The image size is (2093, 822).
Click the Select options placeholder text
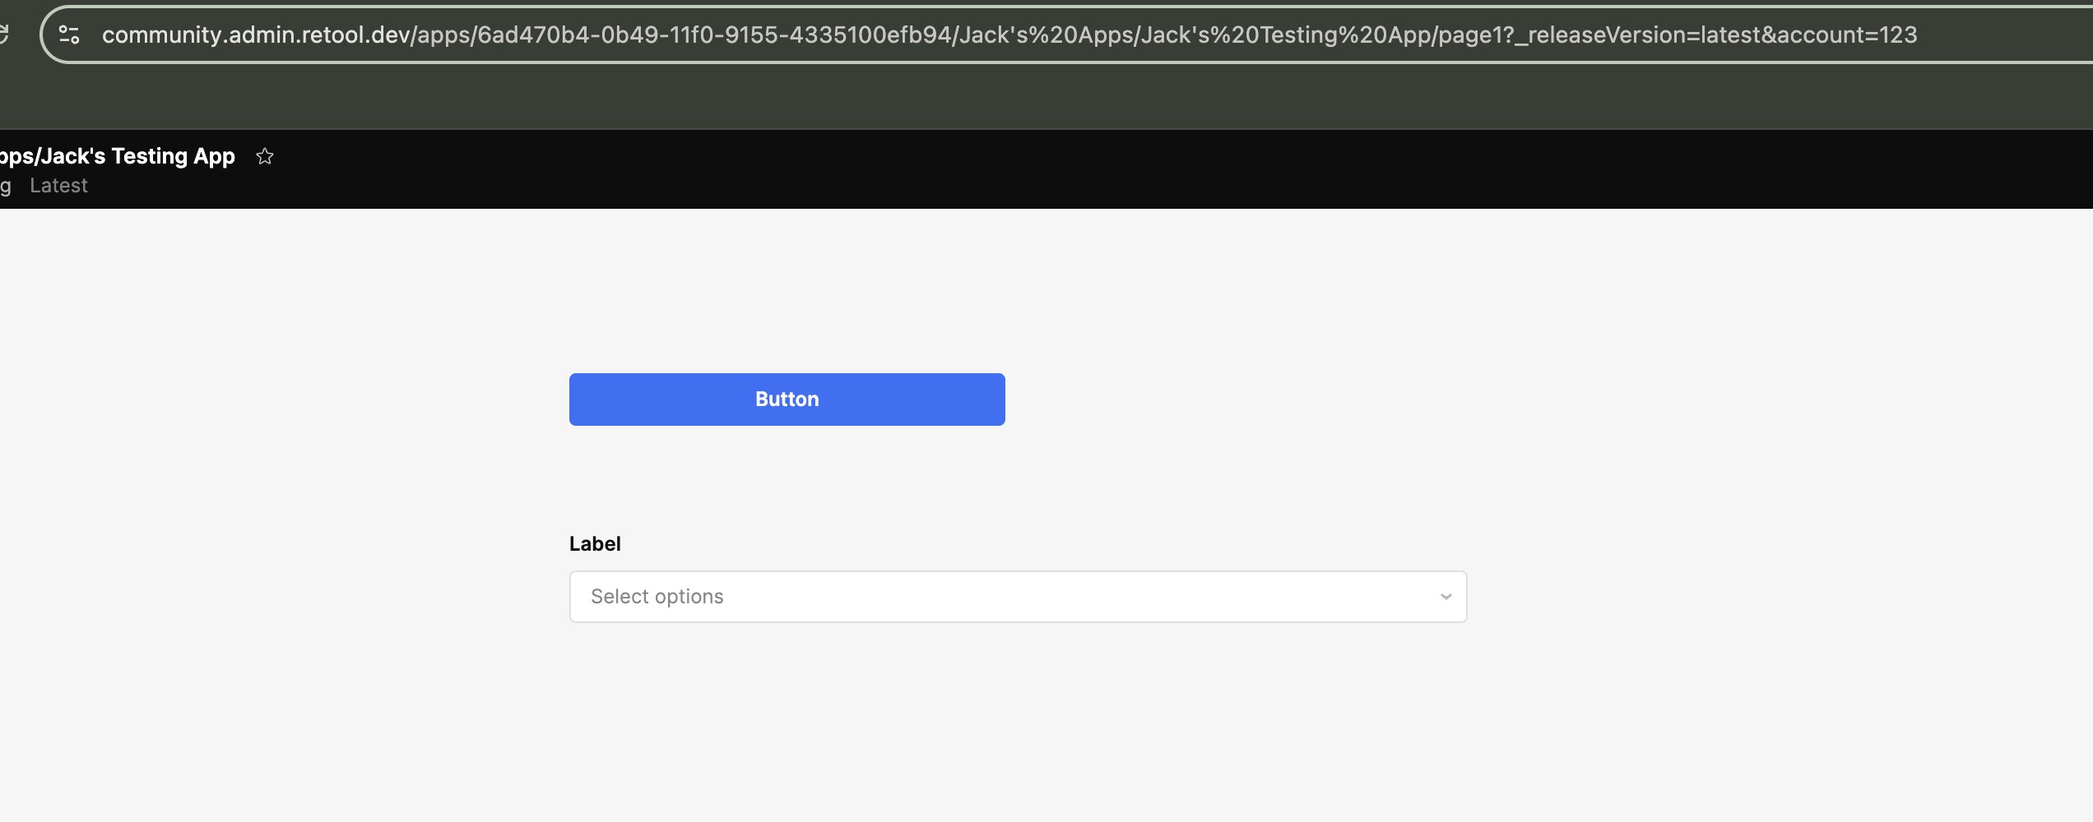pos(657,597)
